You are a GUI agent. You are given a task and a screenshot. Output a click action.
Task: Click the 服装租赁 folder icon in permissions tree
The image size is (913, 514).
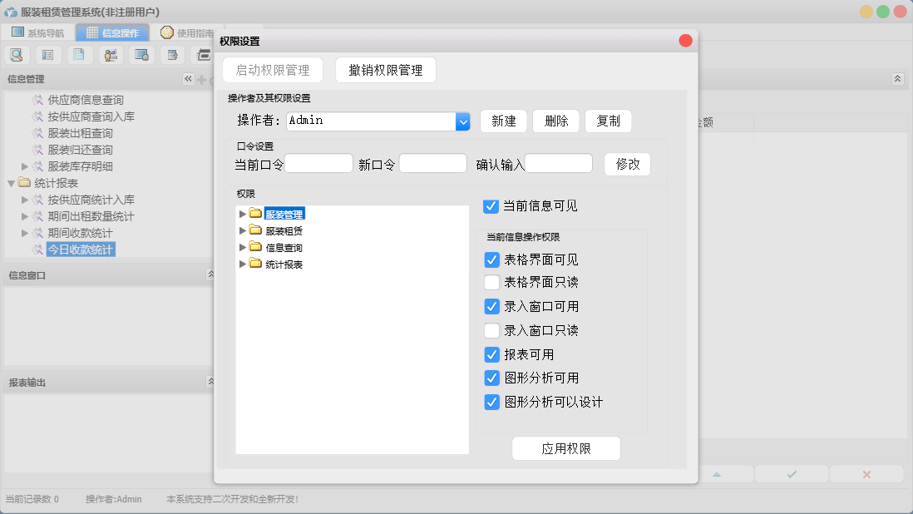tap(255, 230)
